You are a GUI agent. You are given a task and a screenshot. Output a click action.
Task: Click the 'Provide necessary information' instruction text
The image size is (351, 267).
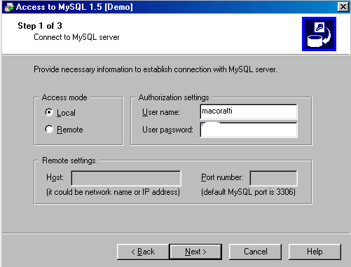coord(156,69)
